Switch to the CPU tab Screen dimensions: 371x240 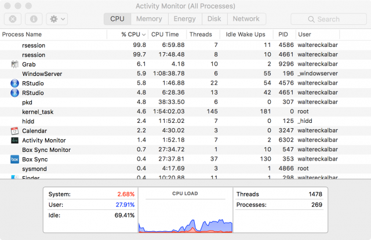tap(117, 19)
